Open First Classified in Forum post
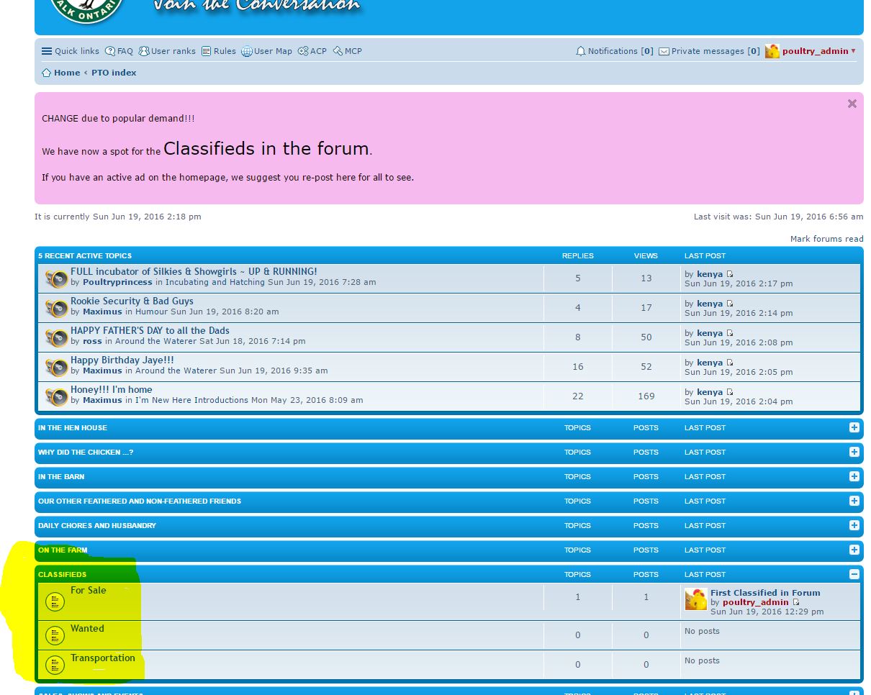Image resolution: width=871 pixels, height=695 pixels. tap(765, 593)
